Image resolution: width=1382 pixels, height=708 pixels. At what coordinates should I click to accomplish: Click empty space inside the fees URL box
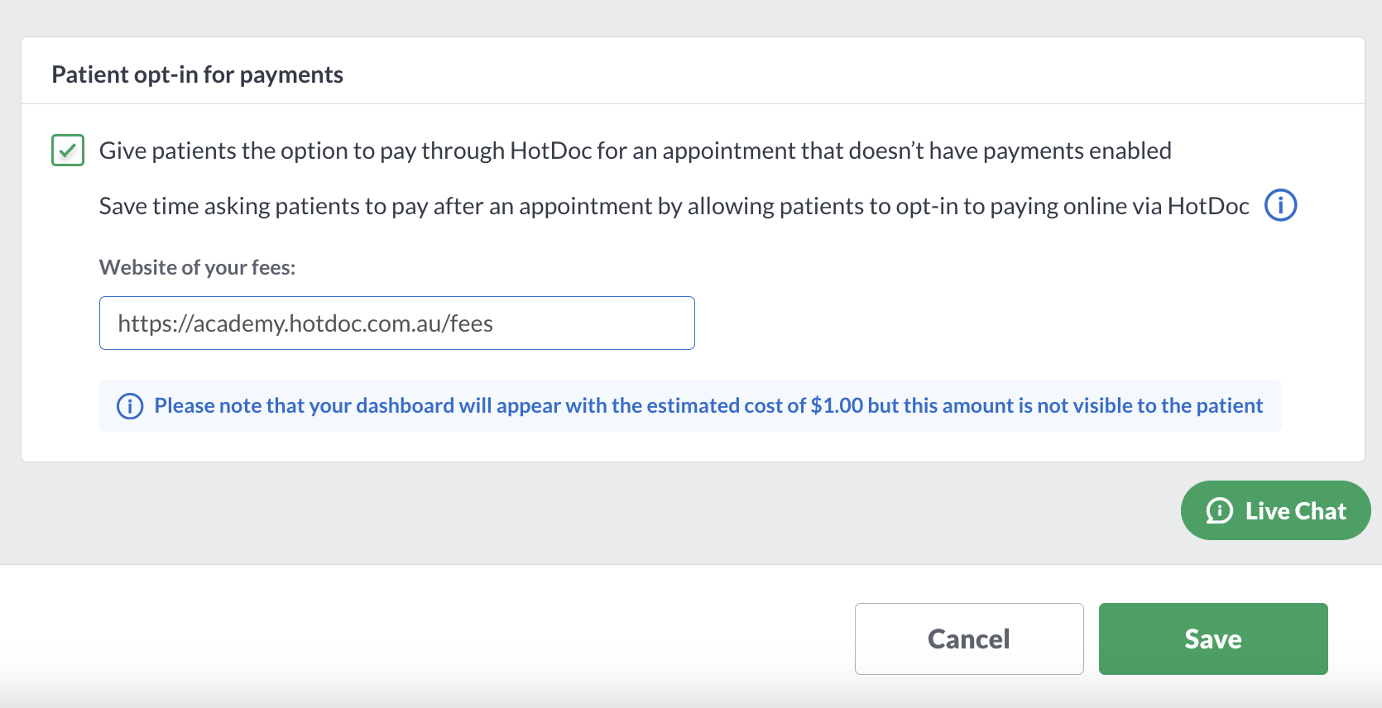coord(594,323)
